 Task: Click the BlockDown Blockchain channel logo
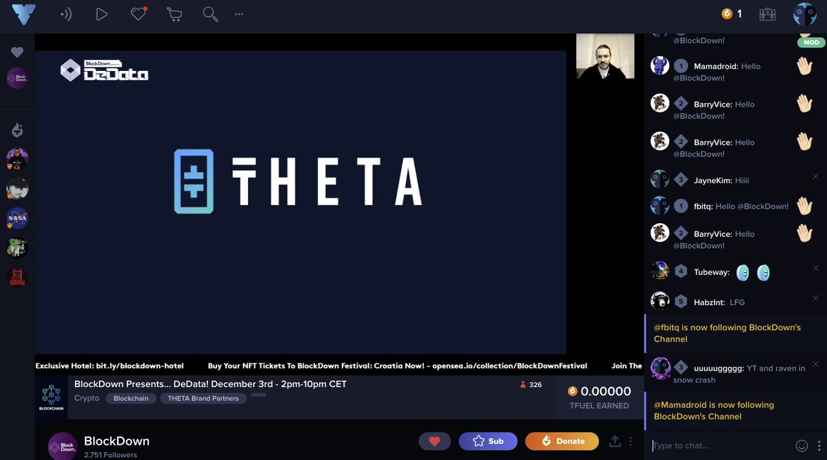click(x=52, y=397)
